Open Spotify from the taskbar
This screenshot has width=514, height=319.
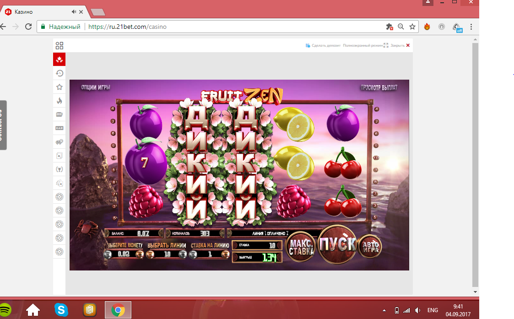click(5, 310)
